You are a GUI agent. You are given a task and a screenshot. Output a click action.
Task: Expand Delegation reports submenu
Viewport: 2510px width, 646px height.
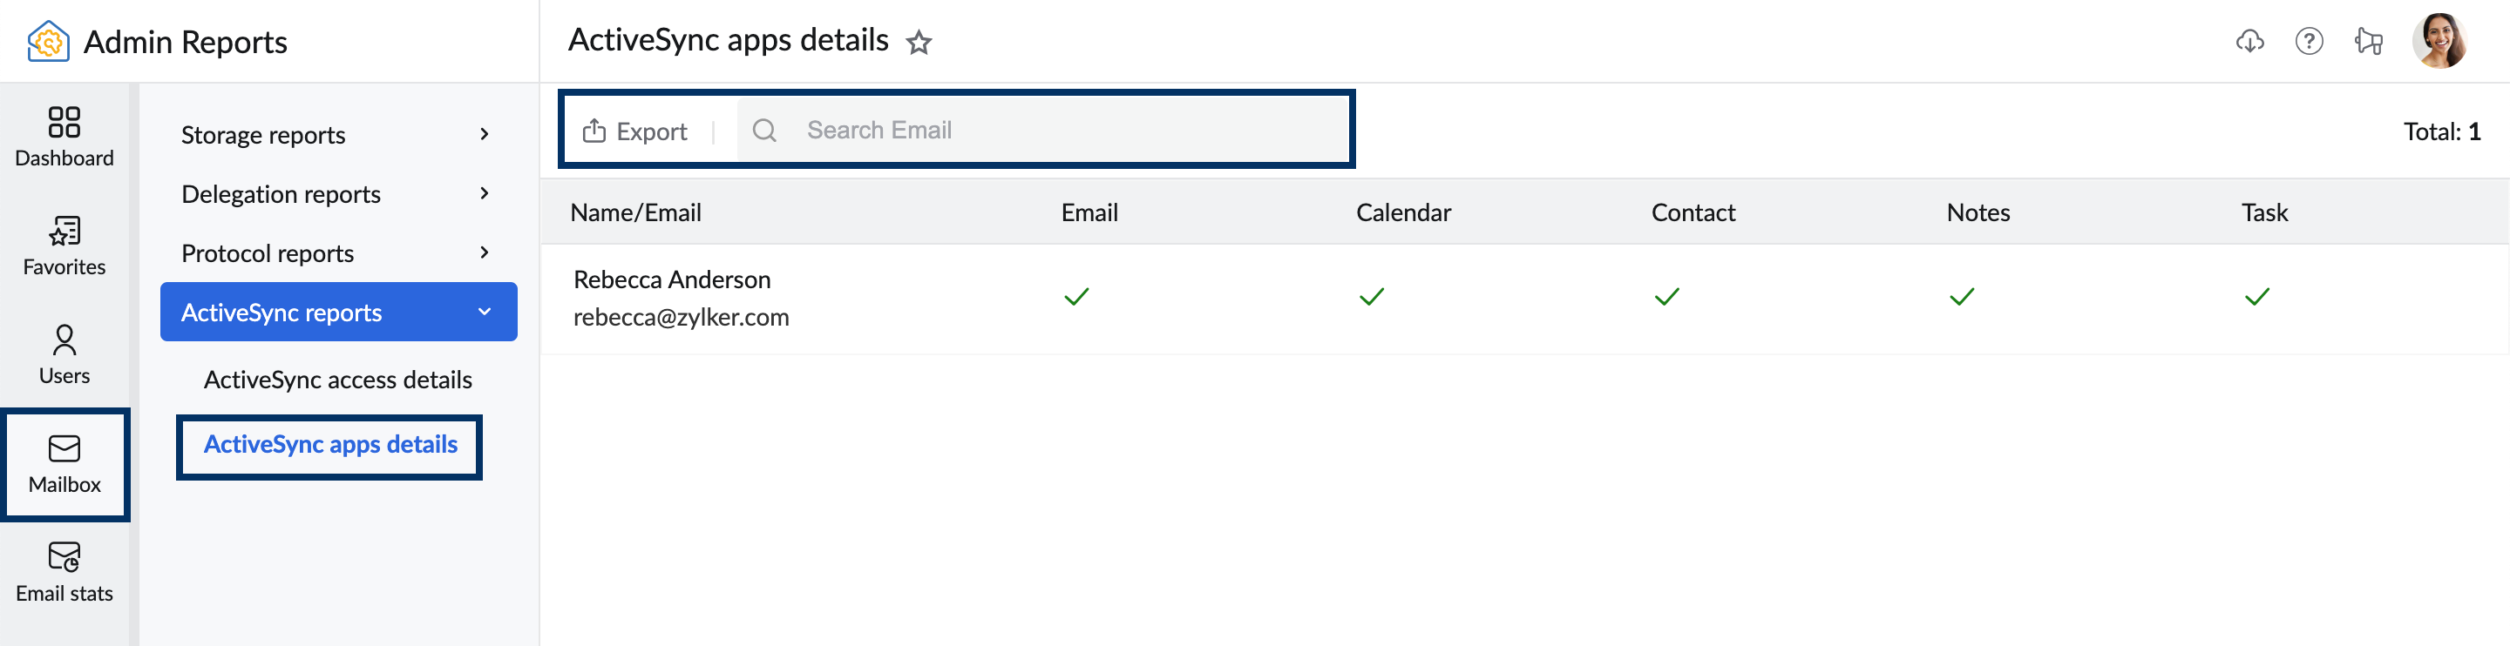281,193
